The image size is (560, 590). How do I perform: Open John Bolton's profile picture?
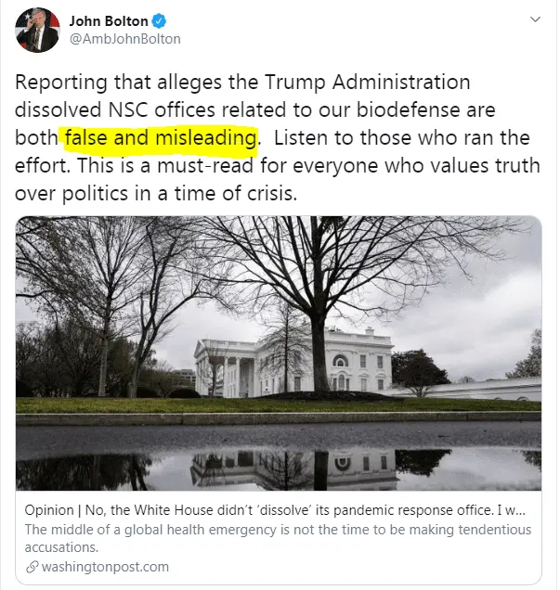[x=38, y=30]
